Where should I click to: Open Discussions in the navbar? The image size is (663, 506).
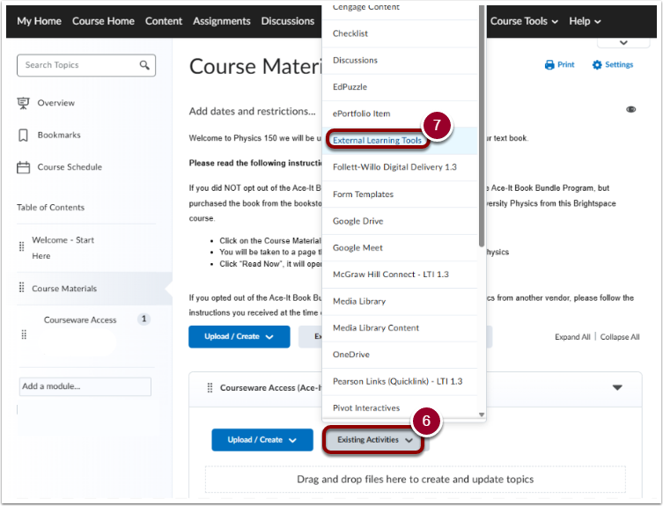tap(288, 21)
